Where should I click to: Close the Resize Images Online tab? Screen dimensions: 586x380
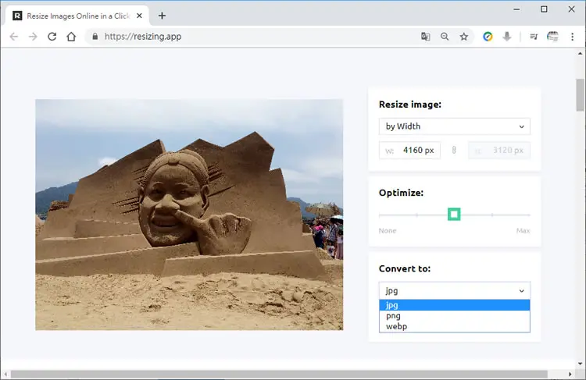[x=139, y=16]
